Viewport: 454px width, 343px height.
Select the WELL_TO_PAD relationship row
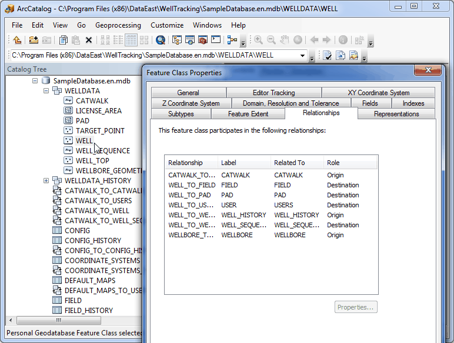pos(271,195)
